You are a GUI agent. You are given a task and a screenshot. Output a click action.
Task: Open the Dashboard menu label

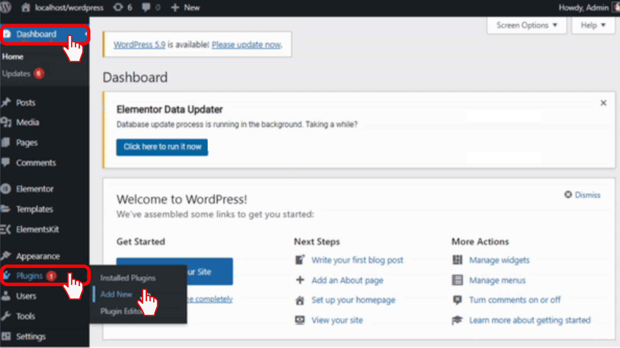pos(36,34)
